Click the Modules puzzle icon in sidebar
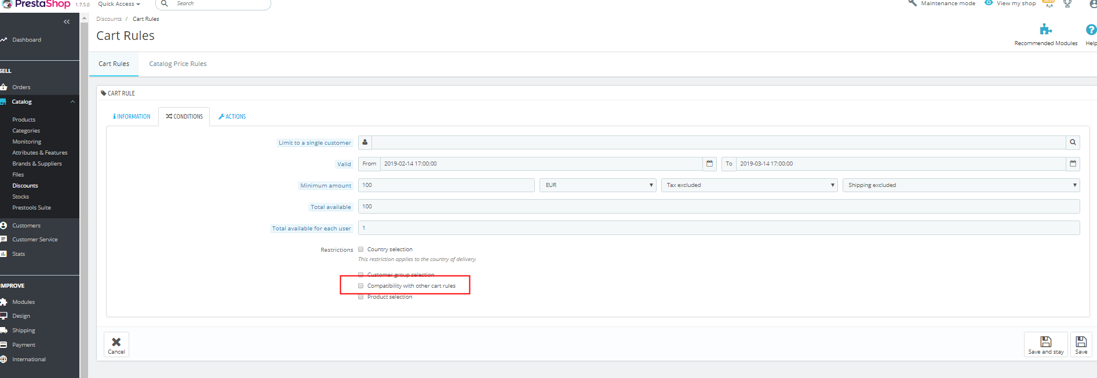This screenshot has width=1097, height=378. [x=3, y=302]
